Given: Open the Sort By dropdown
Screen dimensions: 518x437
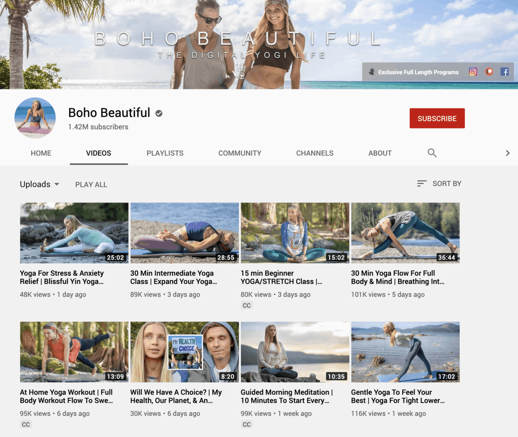Looking at the screenshot, I should coord(439,184).
